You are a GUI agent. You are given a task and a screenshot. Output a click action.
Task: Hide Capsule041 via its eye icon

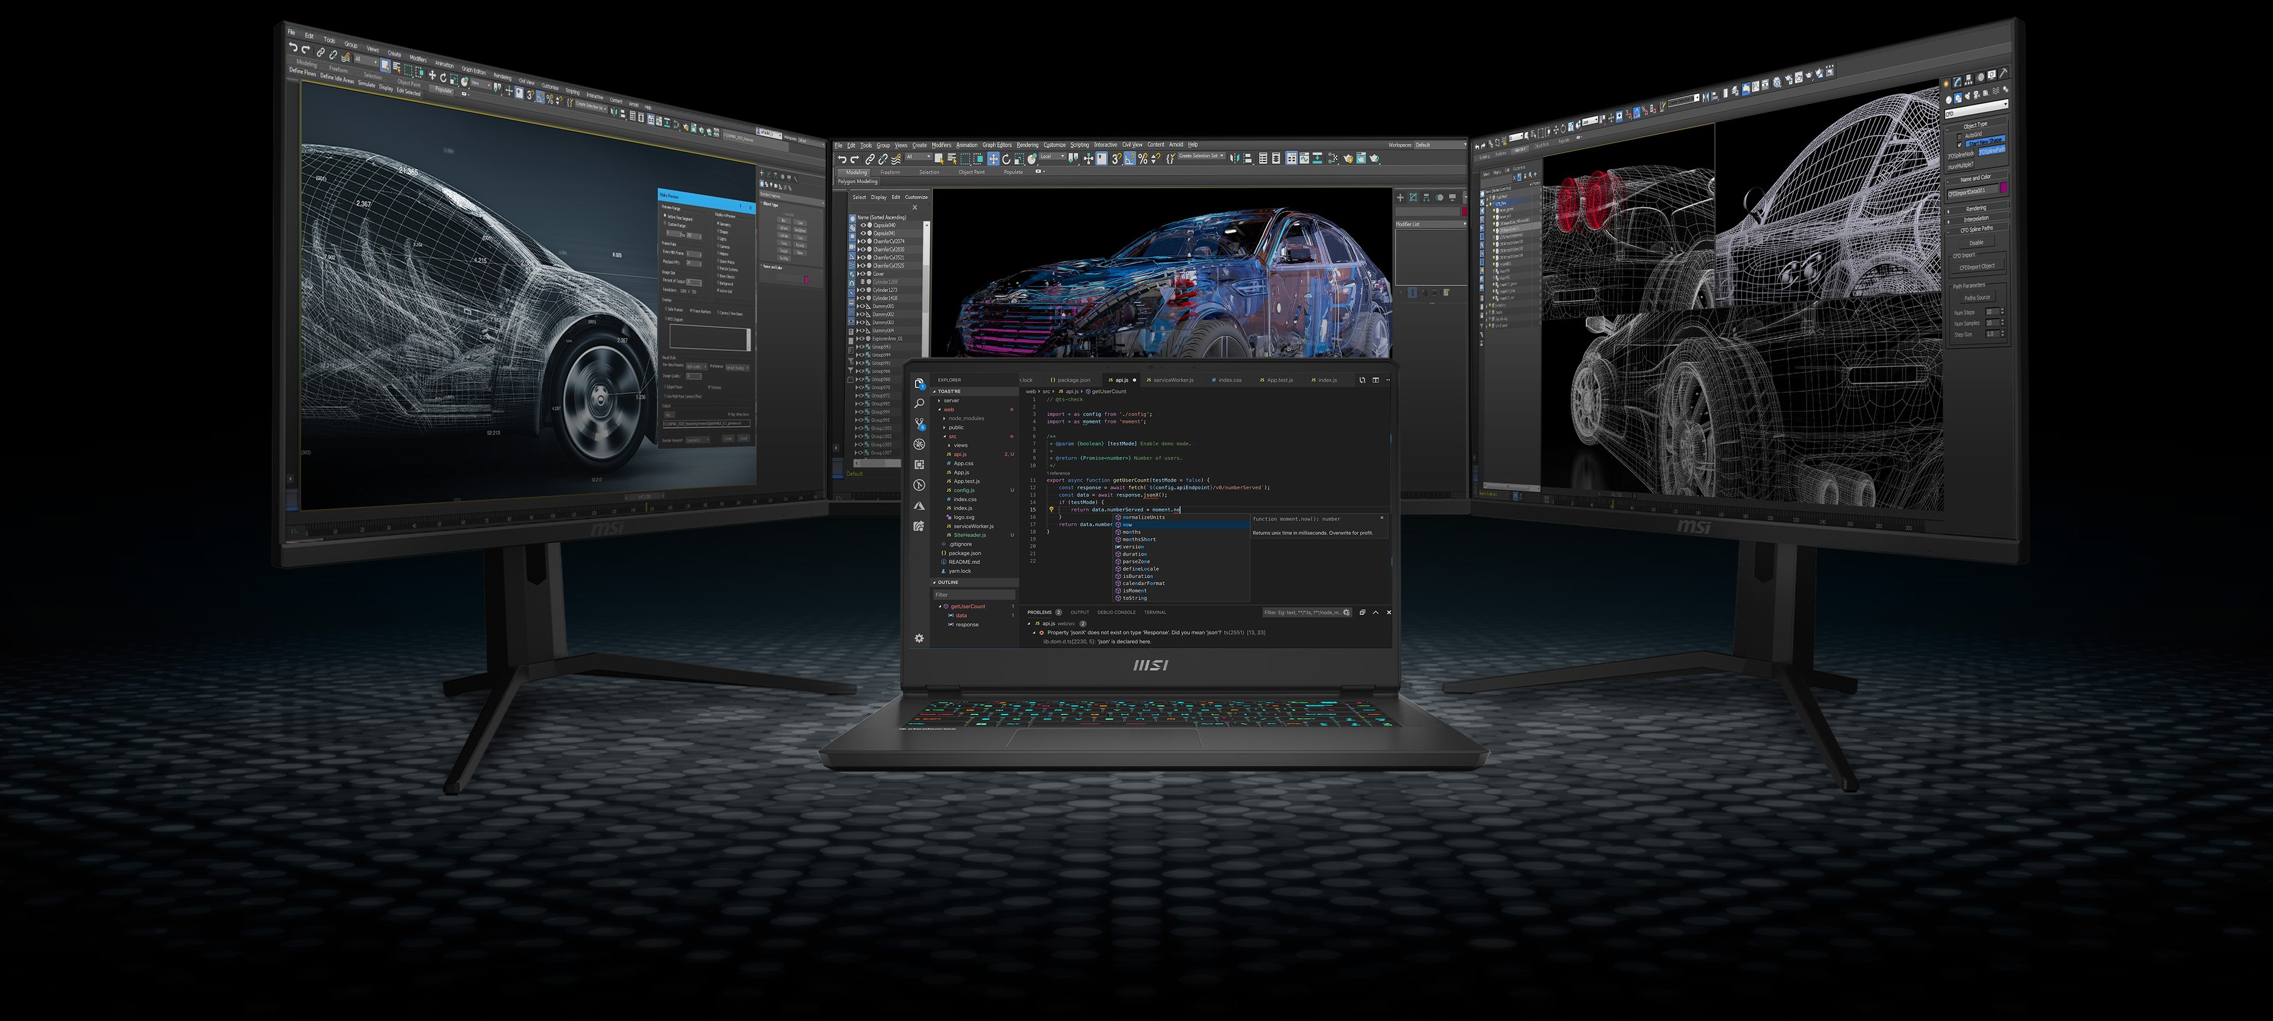point(863,234)
